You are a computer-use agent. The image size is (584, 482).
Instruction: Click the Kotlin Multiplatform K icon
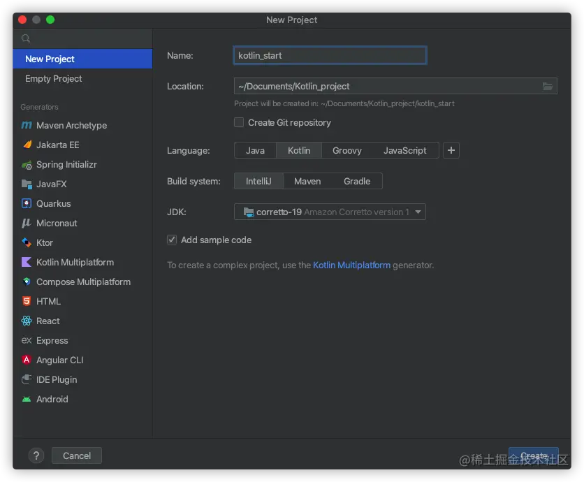tap(27, 262)
